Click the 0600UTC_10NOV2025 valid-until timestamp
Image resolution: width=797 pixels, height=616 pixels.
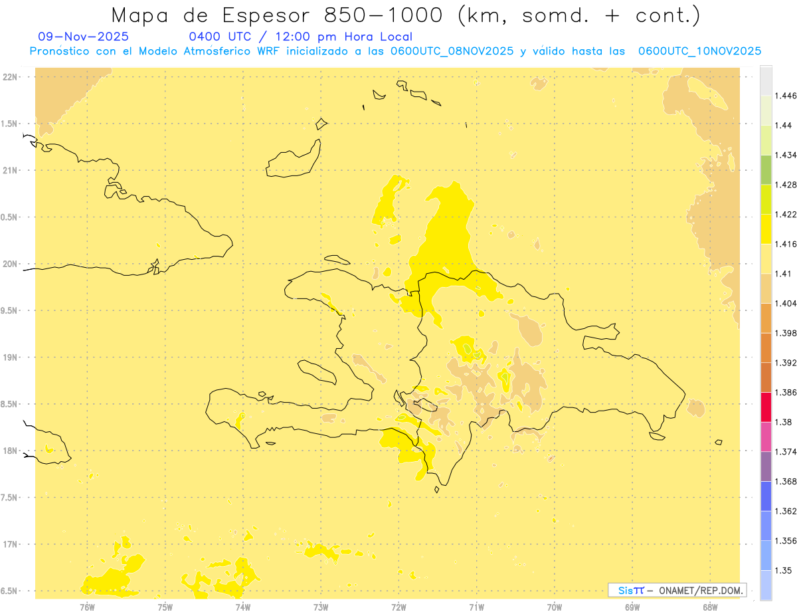click(x=699, y=51)
